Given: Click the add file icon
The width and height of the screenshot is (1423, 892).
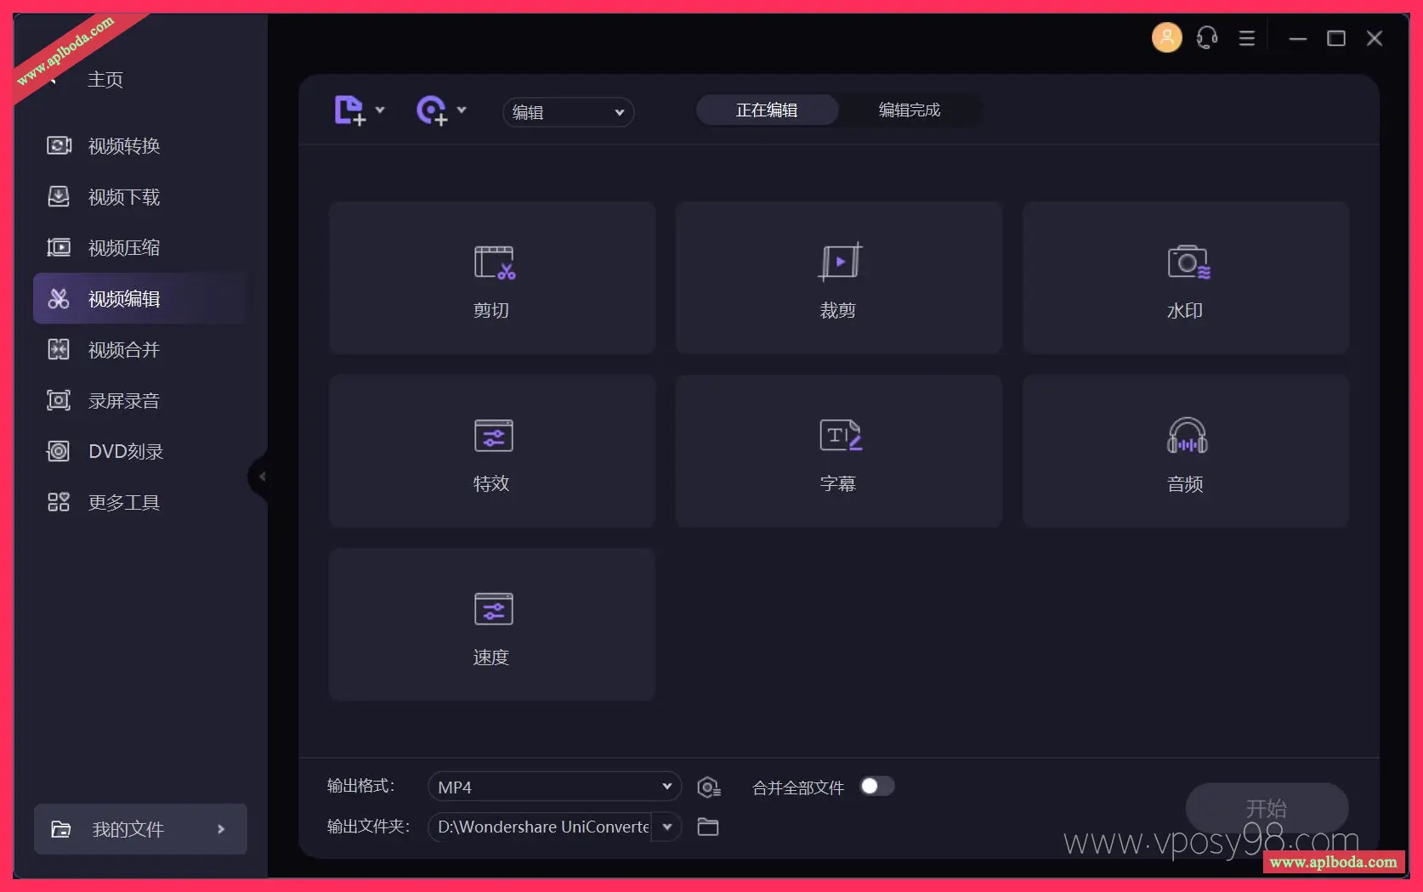Looking at the screenshot, I should (x=349, y=110).
